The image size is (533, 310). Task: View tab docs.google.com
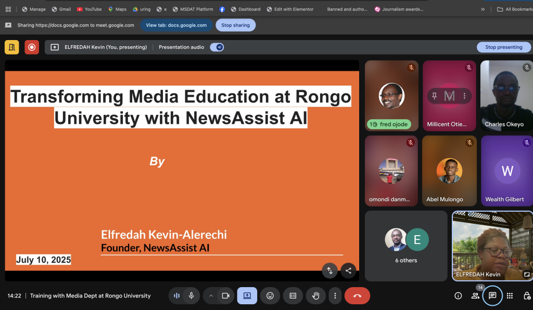[176, 25]
